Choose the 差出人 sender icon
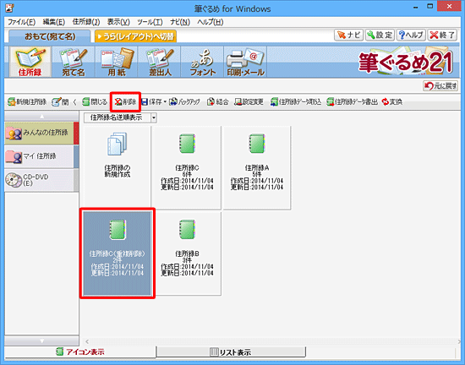The width and height of the screenshot is (465, 365). [160, 62]
